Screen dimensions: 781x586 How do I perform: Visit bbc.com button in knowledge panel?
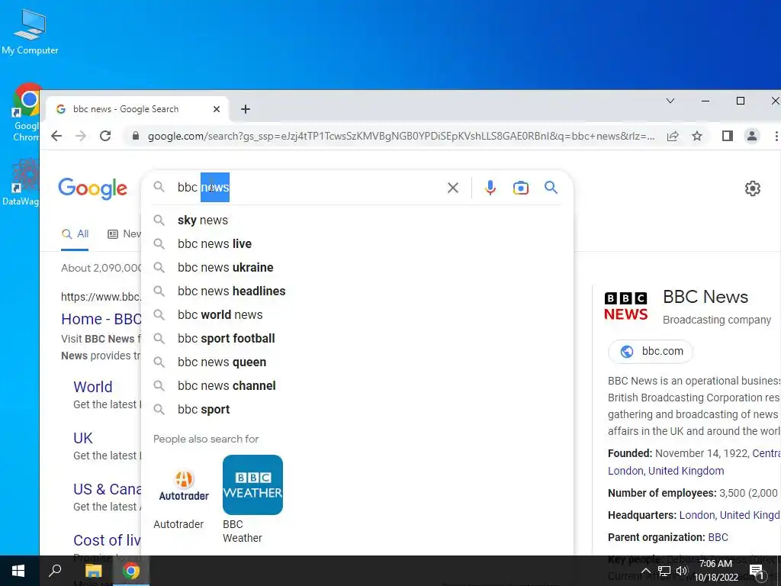(x=651, y=351)
